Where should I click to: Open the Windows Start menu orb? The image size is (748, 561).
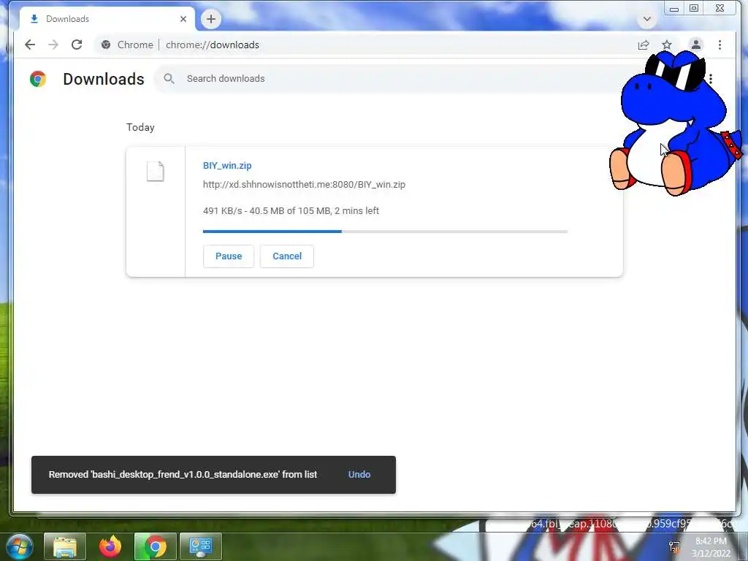pos(20,546)
